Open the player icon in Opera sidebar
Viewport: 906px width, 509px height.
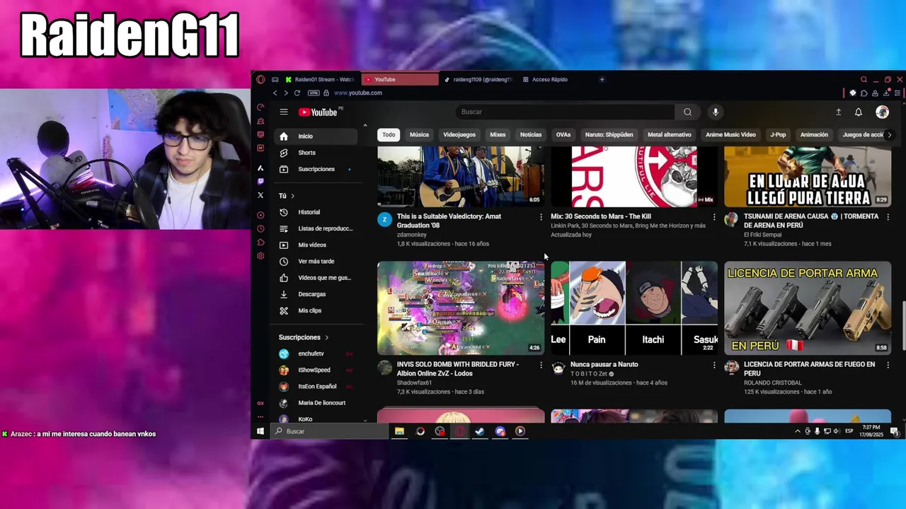[x=260, y=214]
